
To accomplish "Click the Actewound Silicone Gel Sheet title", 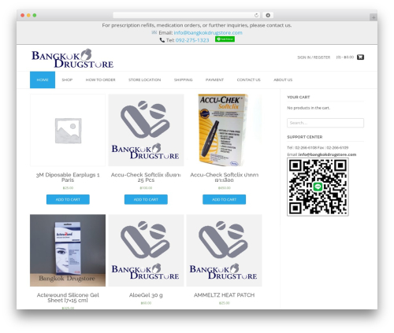I will 68,298.
